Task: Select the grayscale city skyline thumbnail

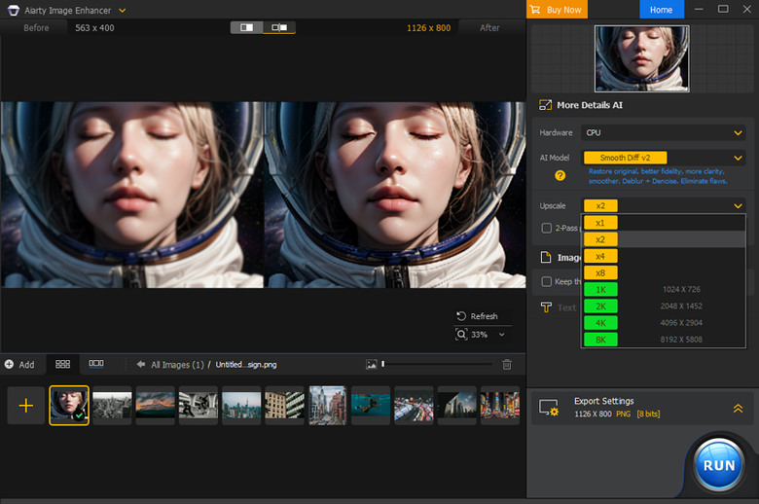Action: (112, 405)
